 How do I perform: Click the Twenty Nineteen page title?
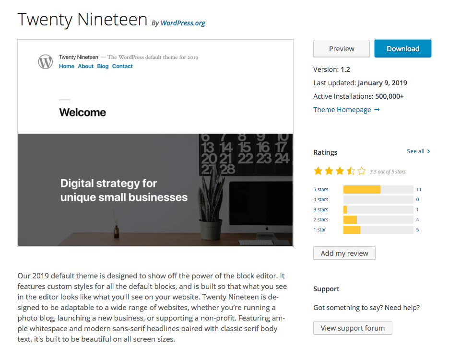point(83,20)
